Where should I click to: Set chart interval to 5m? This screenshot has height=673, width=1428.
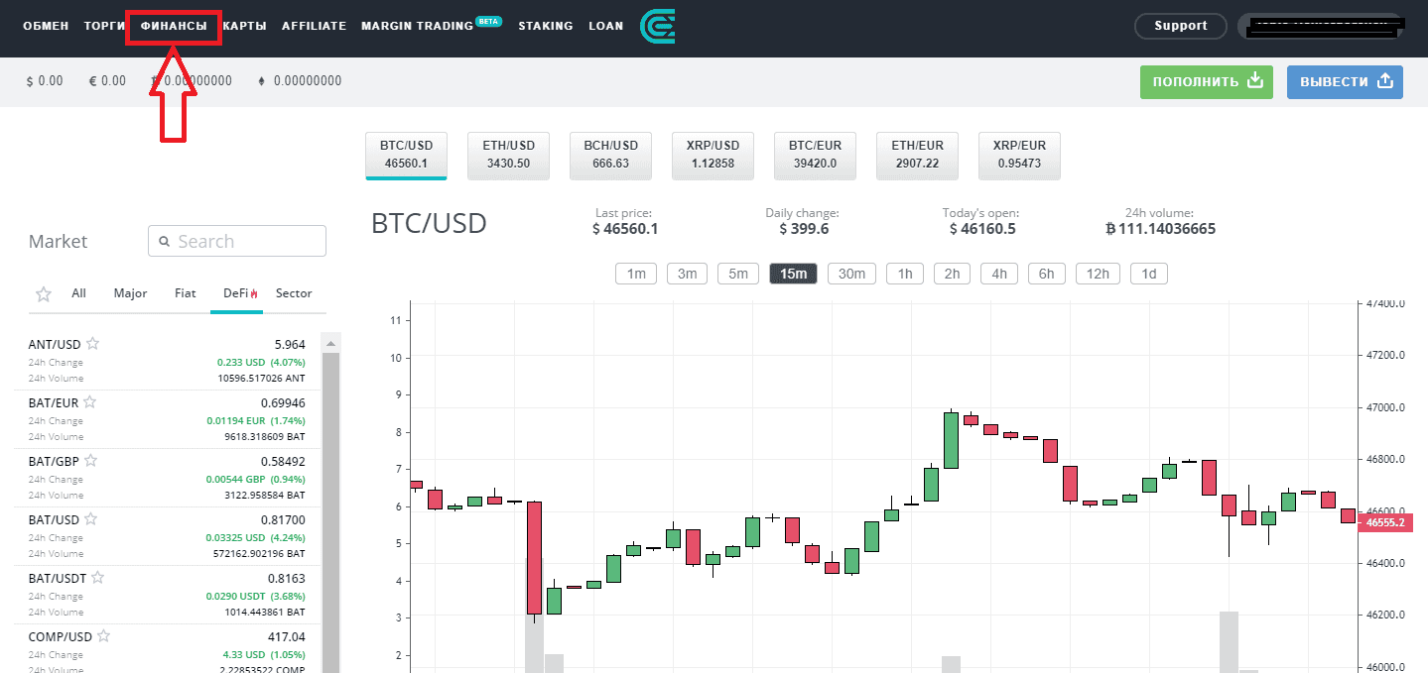click(738, 274)
